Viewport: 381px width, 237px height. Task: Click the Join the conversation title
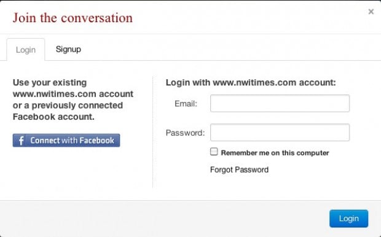[x=73, y=18]
